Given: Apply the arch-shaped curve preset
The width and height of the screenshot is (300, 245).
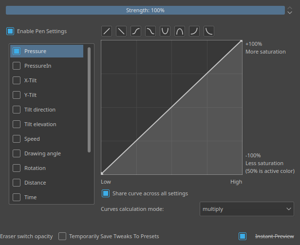Looking at the screenshot, I should pos(180,31).
